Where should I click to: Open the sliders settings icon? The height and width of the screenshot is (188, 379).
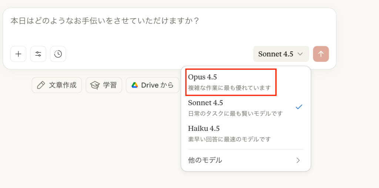(38, 54)
